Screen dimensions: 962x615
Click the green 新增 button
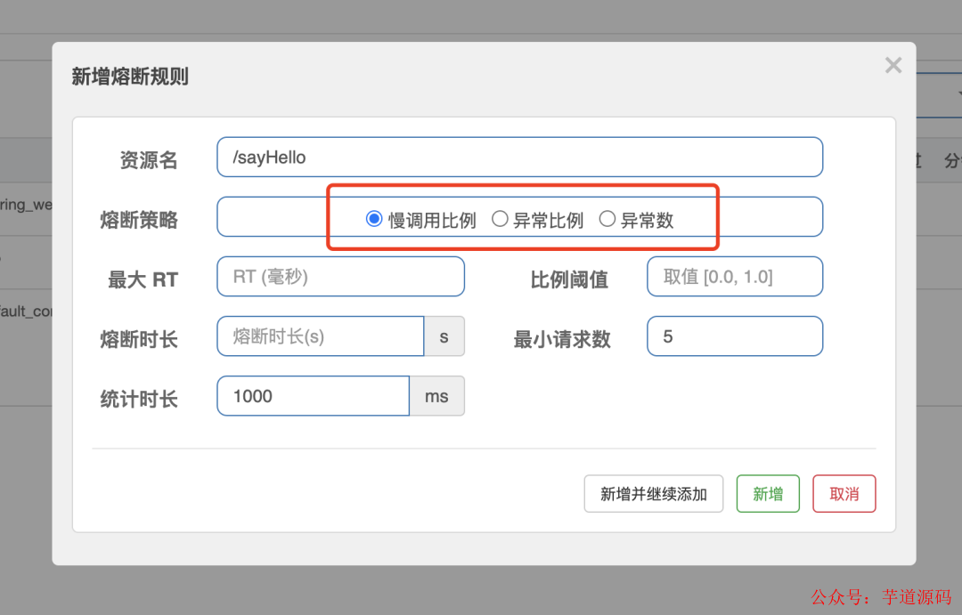point(768,494)
